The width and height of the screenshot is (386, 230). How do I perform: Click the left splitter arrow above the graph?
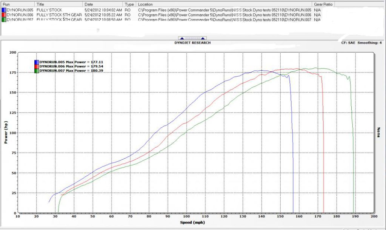tap(181, 38)
